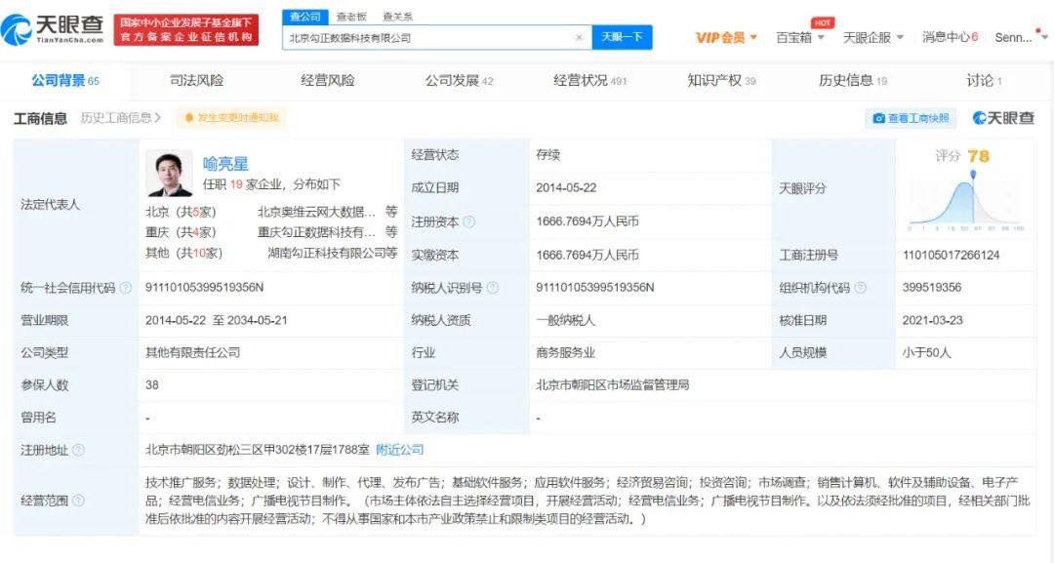Open the 喻亮星 profile photo
This screenshot has width=1054, height=563.
(170, 174)
